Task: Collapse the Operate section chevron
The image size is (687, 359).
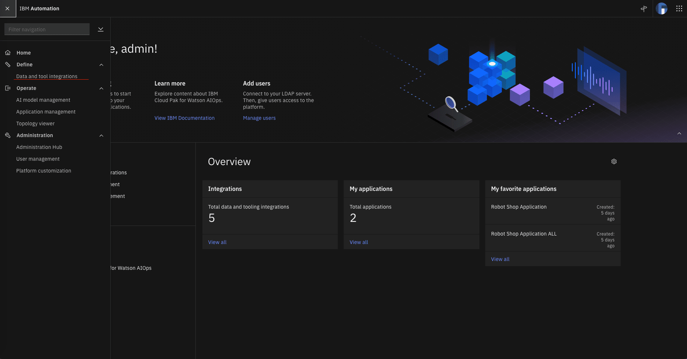Action: coord(101,88)
